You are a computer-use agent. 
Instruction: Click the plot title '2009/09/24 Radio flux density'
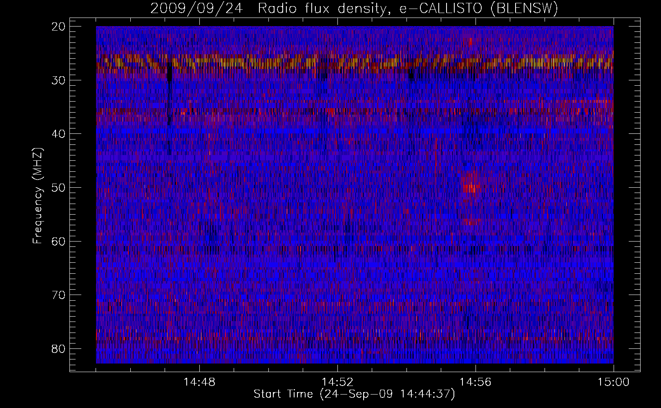270,9
